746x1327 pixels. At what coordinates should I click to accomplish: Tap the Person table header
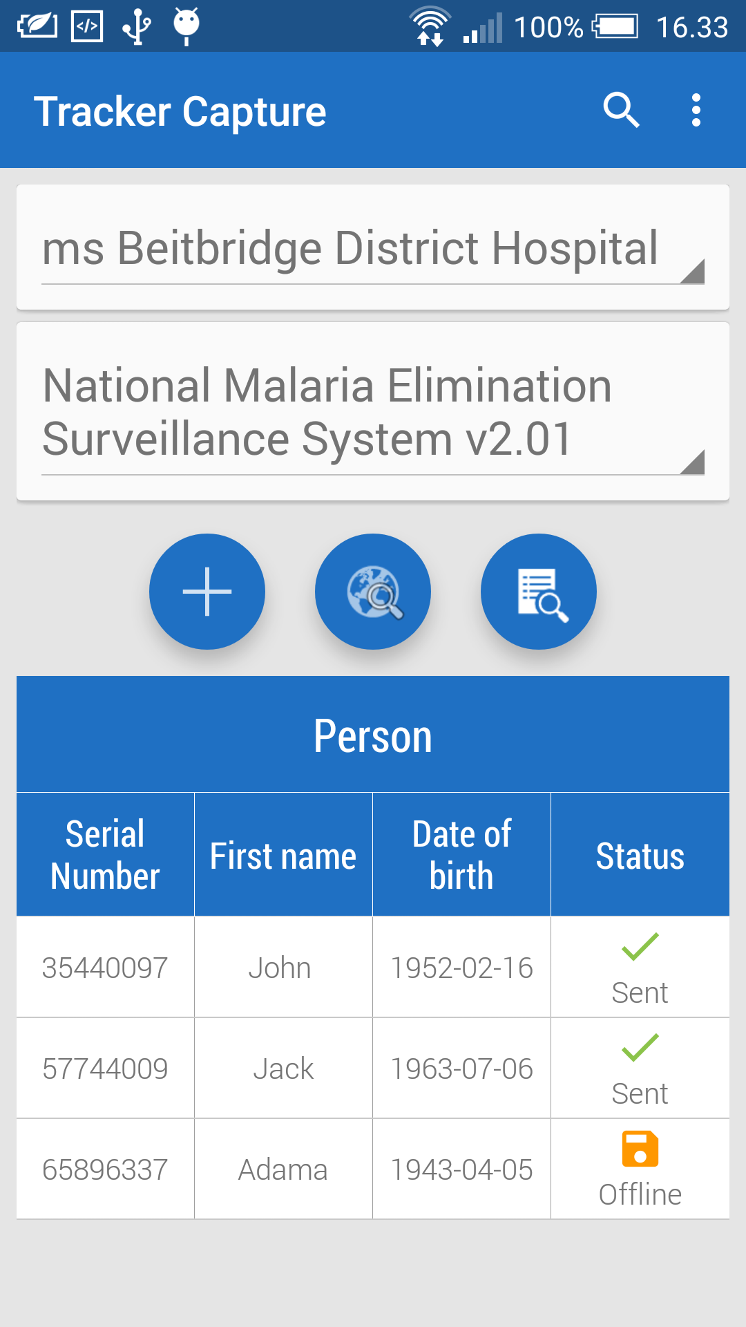[373, 735]
